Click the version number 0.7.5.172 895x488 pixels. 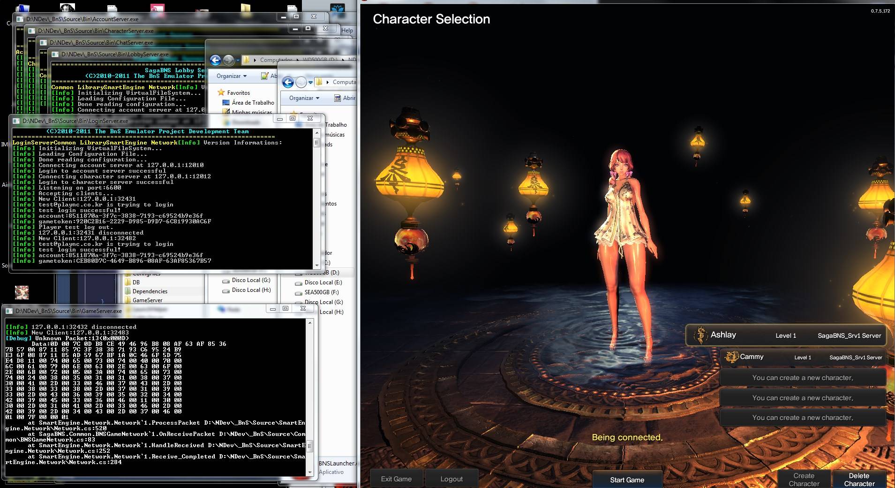tap(880, 11)
